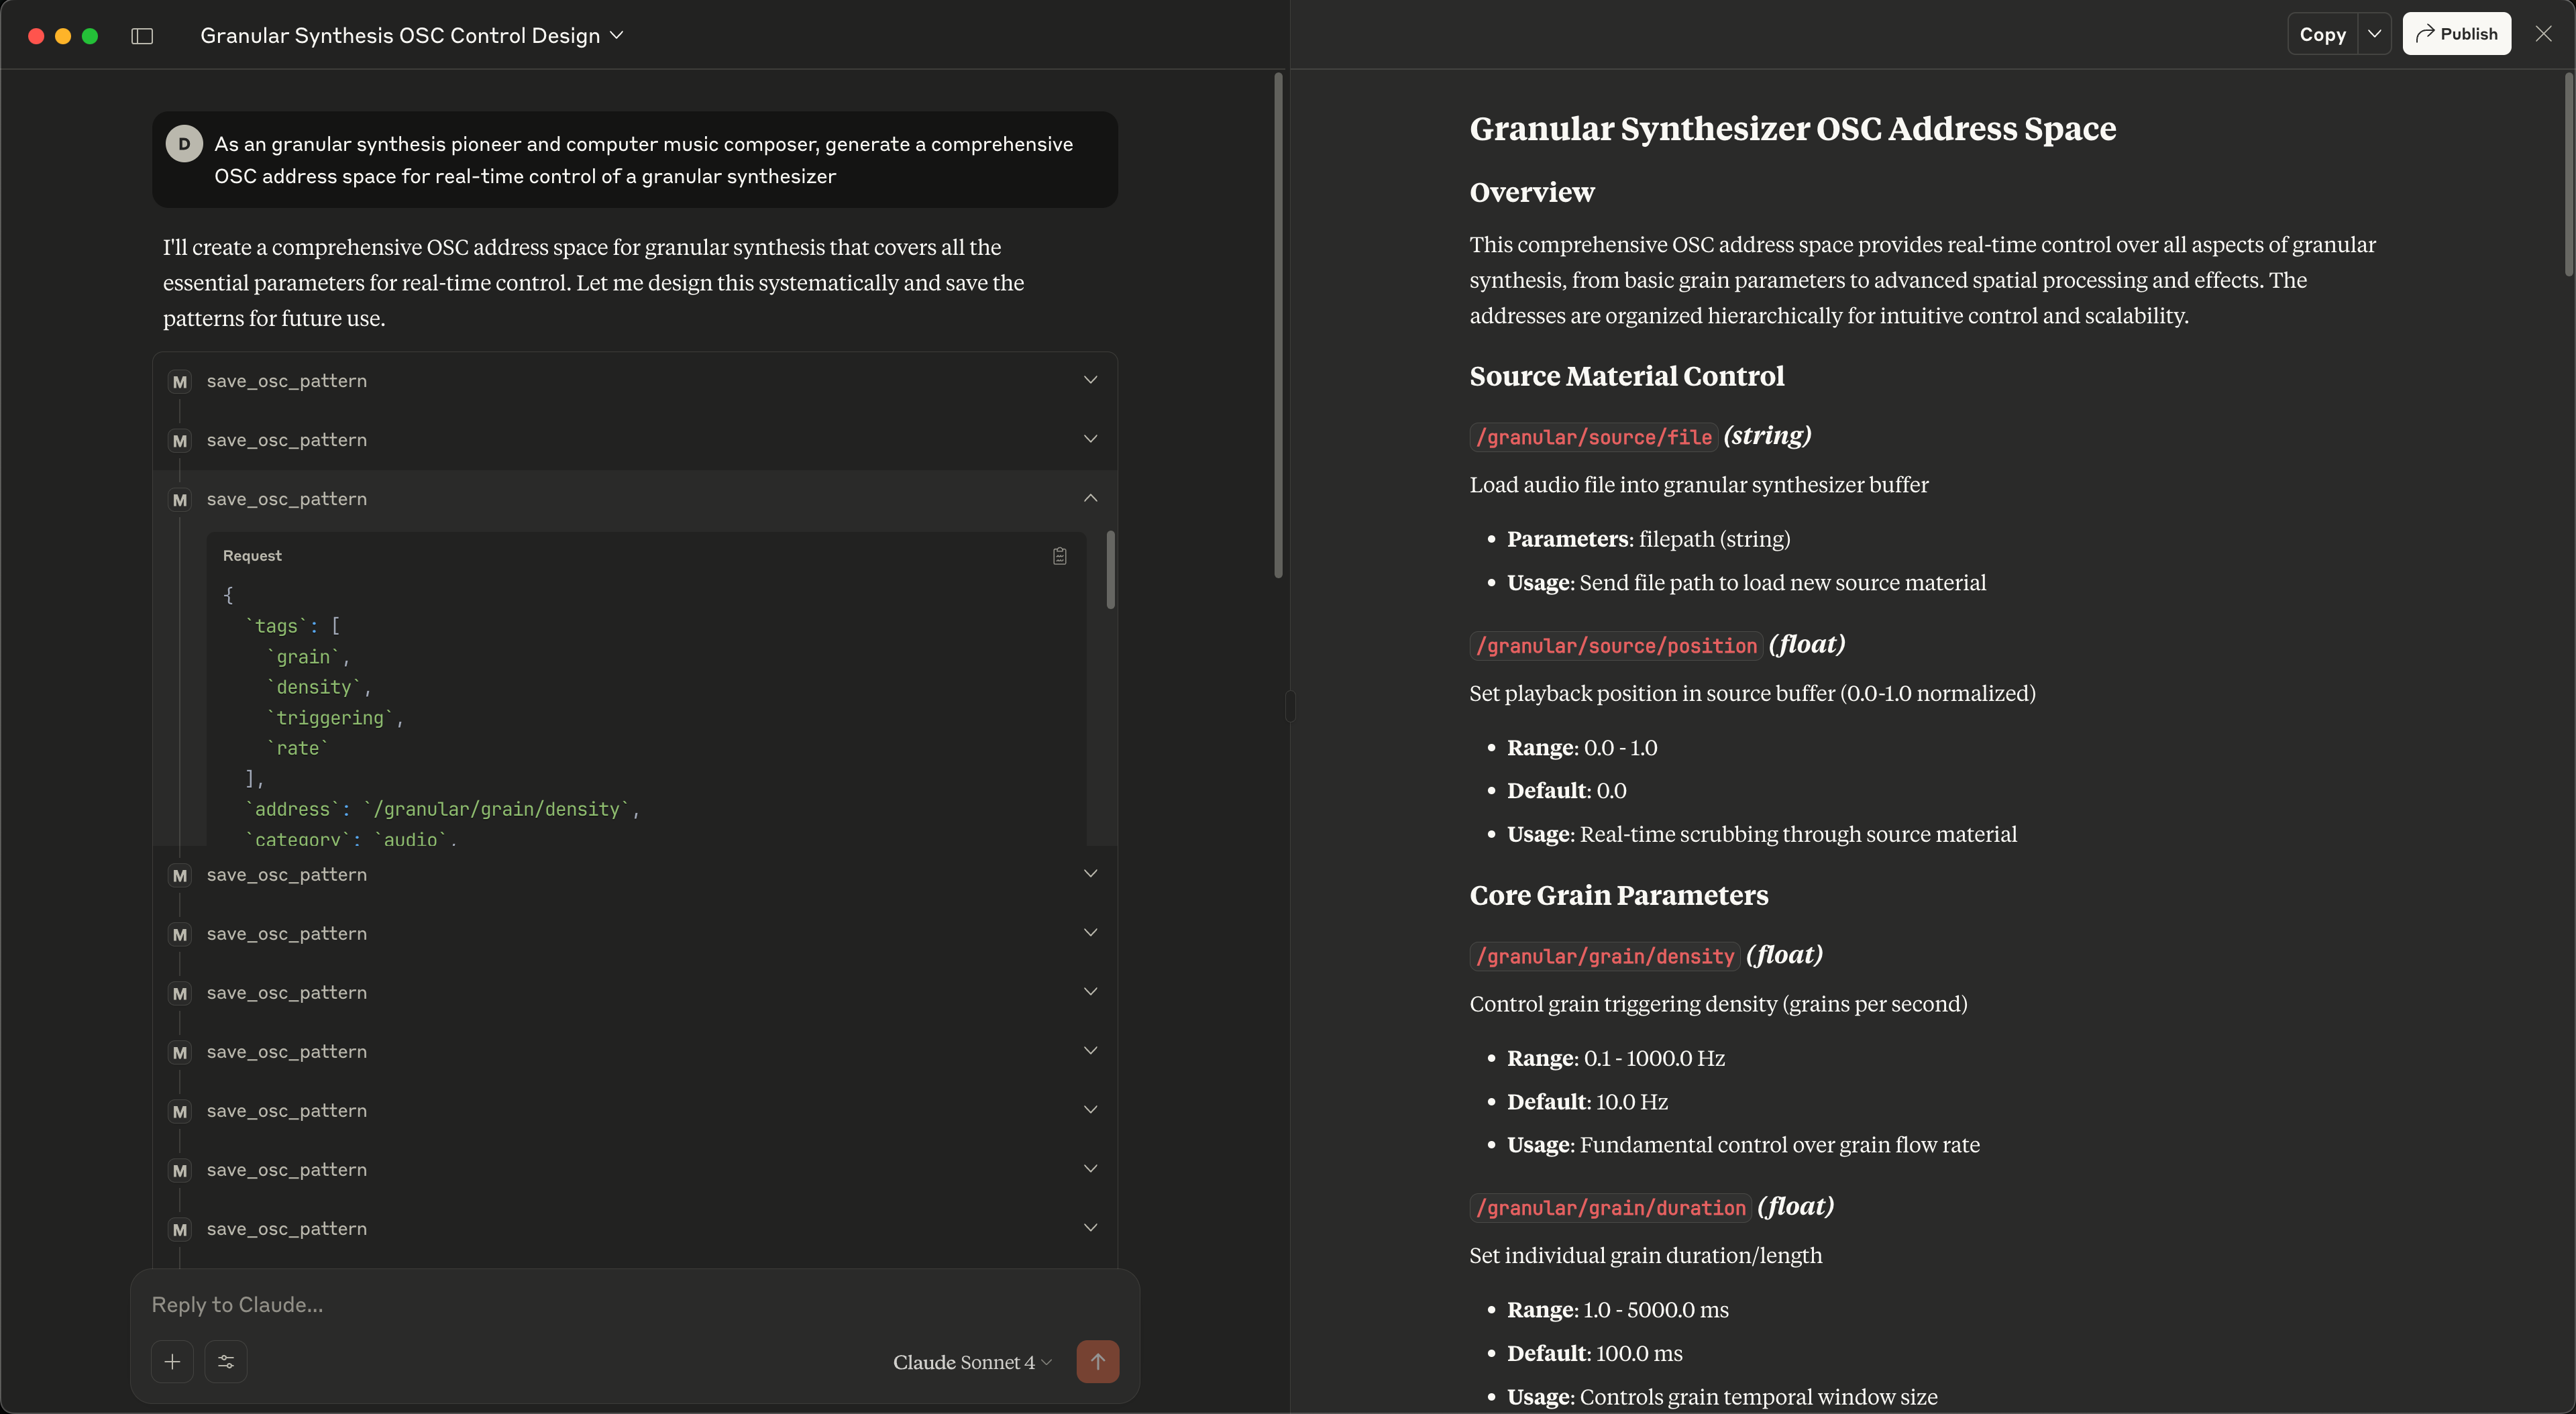Click the M icon of first save_osc_pattern
The image size is (2576, 1414).
[x=180, y=382]
